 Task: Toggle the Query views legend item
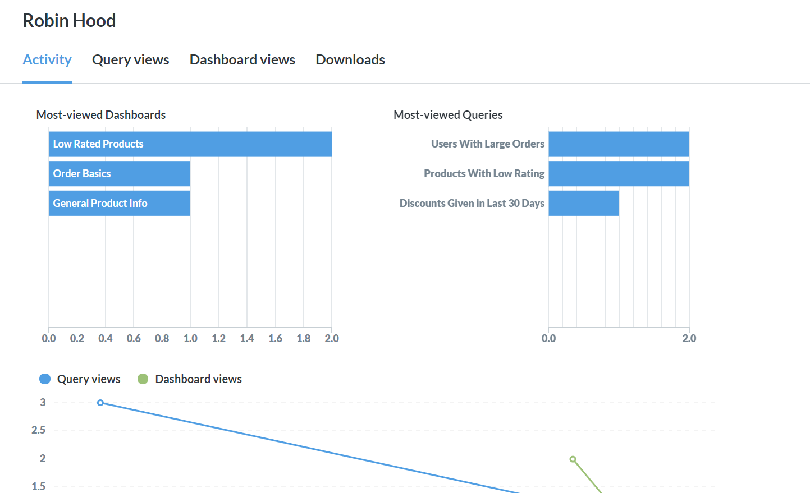click(x=89, y=379)
